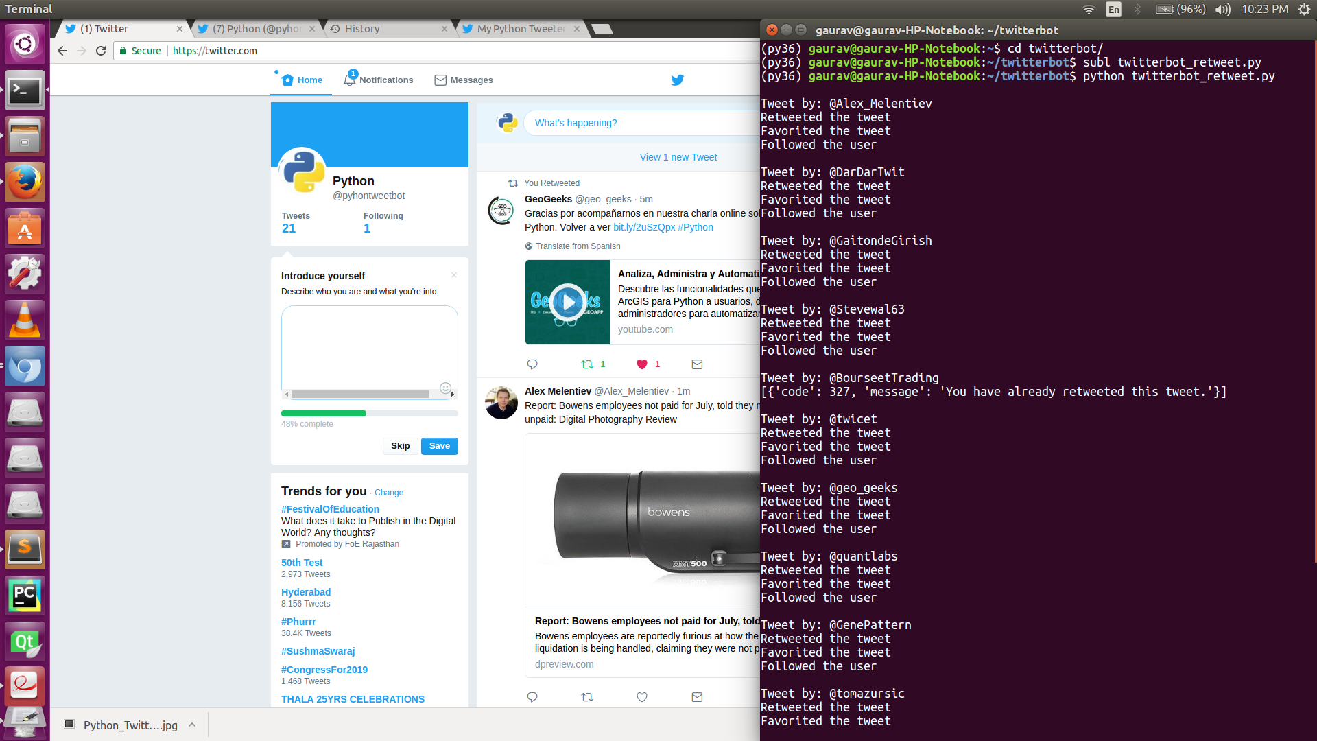Switch to Chromium browser dock icon
1317x741 pixels.
[25, 366]
